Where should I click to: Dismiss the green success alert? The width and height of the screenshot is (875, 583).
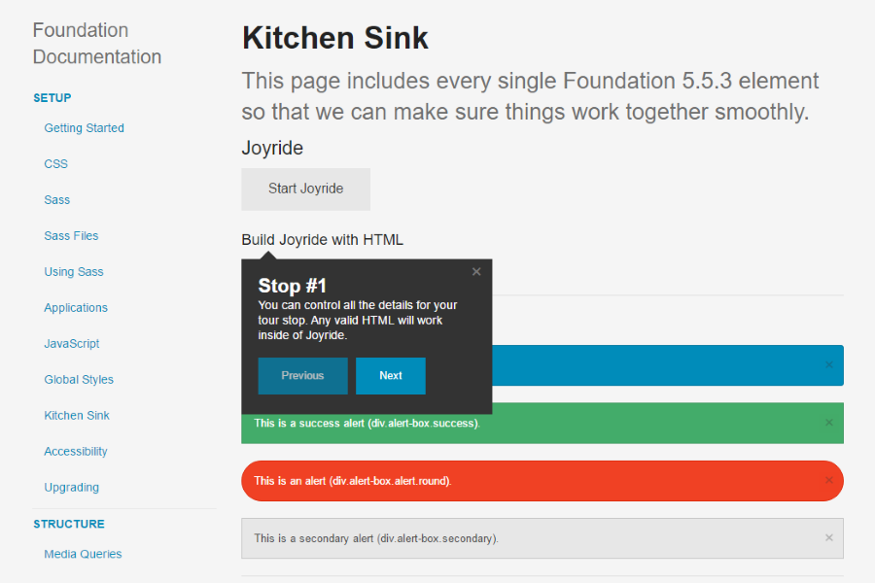tap(828, 423)
